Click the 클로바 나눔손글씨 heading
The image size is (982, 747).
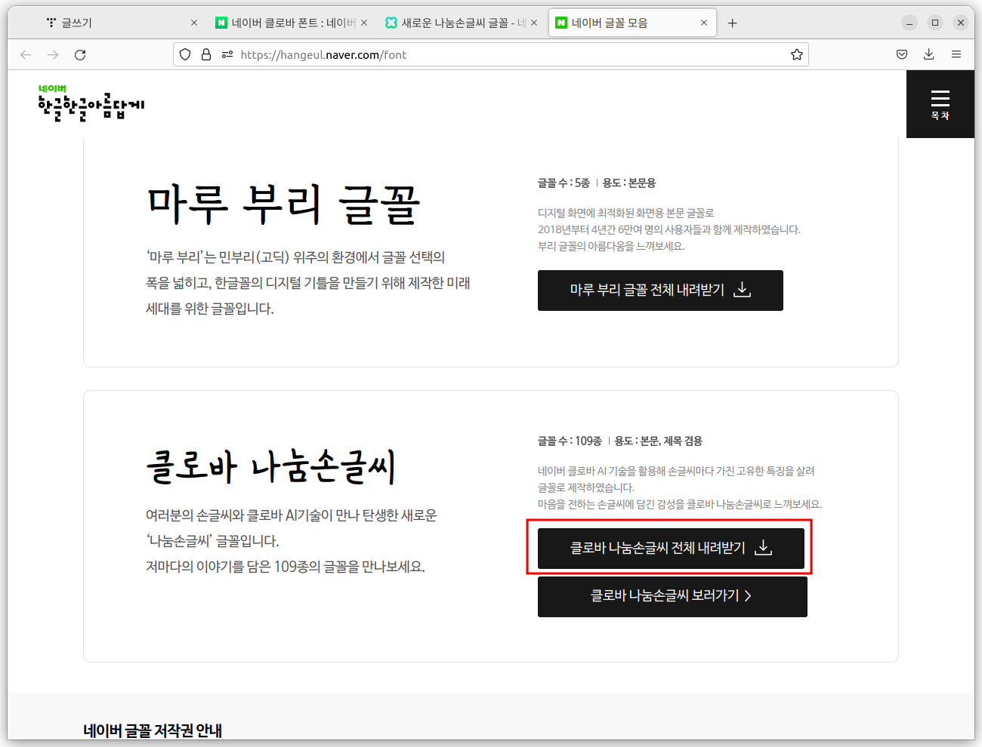click(270, 466)
